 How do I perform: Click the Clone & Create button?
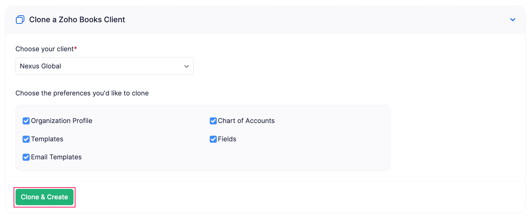coord(44,197)
